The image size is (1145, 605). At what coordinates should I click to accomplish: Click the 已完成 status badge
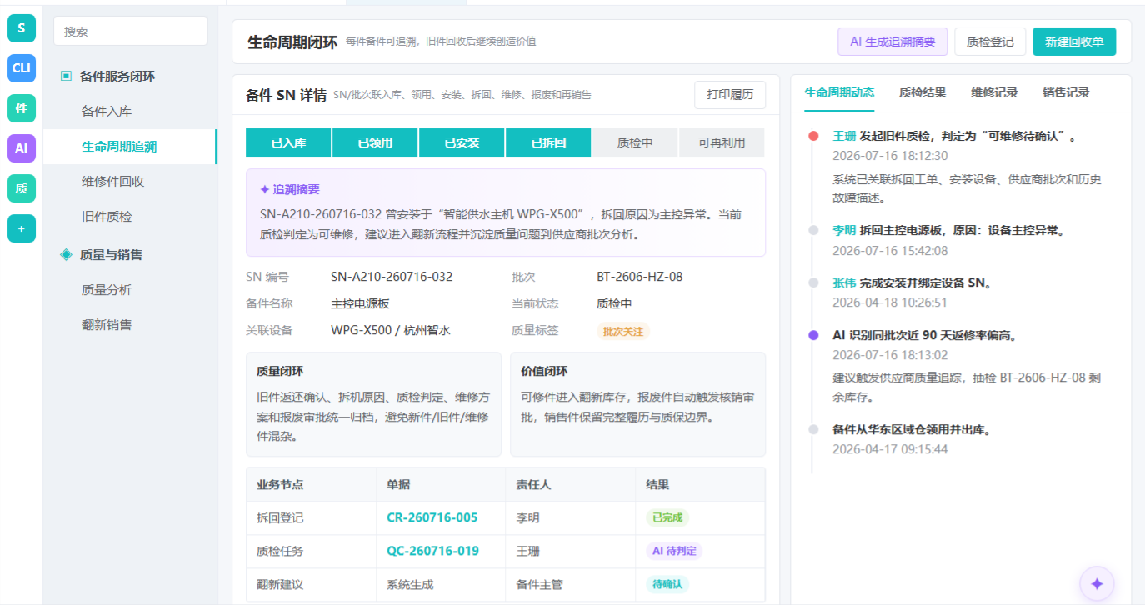667,517
